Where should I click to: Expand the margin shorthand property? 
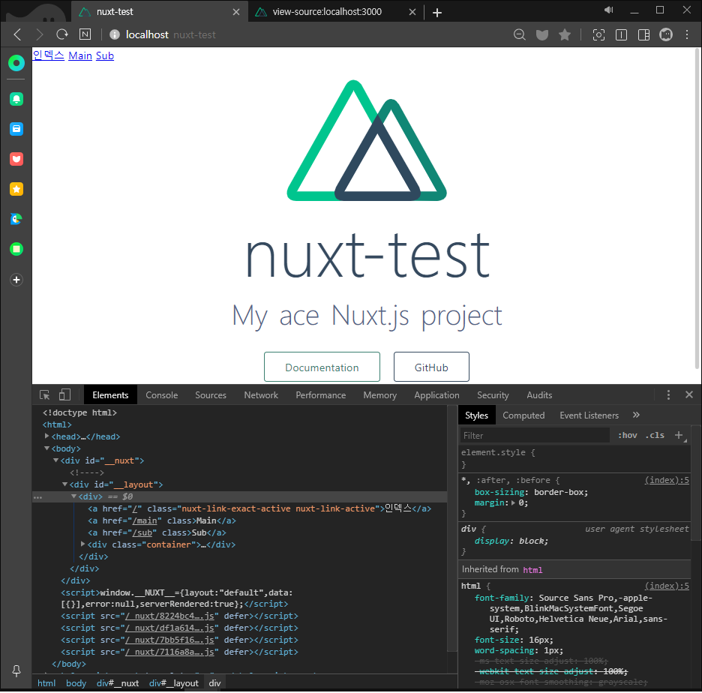pyautogui.click(x=513, y=502)
